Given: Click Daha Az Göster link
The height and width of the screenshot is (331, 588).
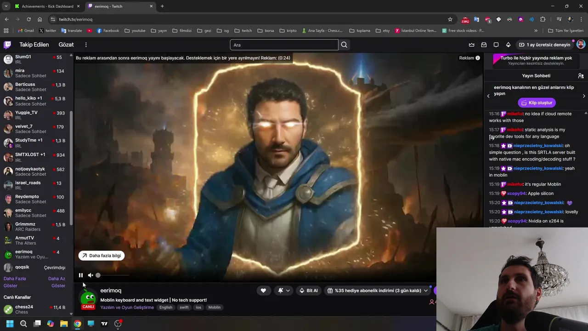Looking at the screenshot, I should [x=57, y=282].
